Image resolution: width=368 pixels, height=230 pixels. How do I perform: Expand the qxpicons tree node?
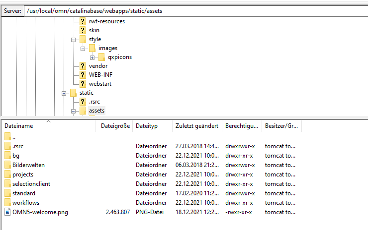coord(92,57)
